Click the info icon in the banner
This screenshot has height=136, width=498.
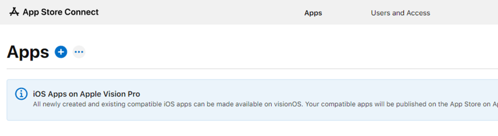(x=21, y=94)
